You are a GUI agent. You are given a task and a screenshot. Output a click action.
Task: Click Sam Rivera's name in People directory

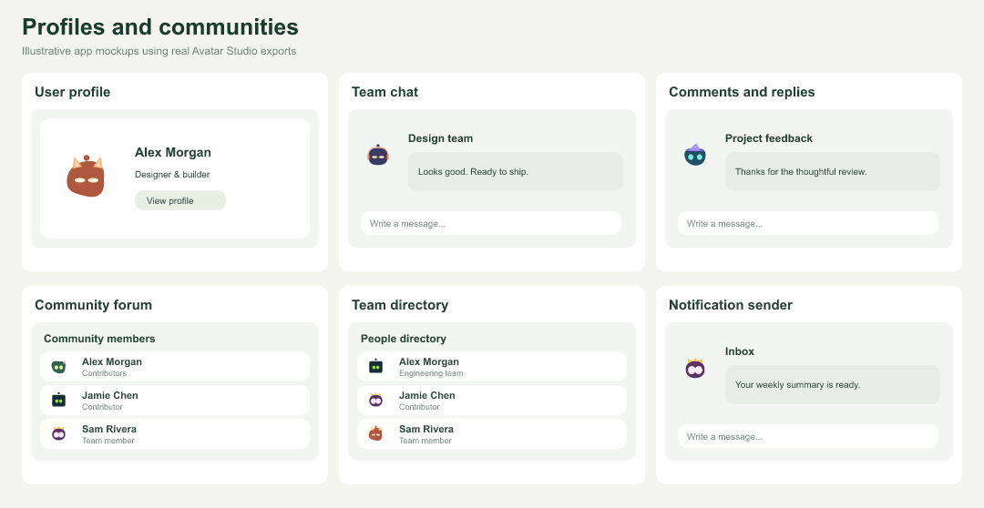click(426, 430)
